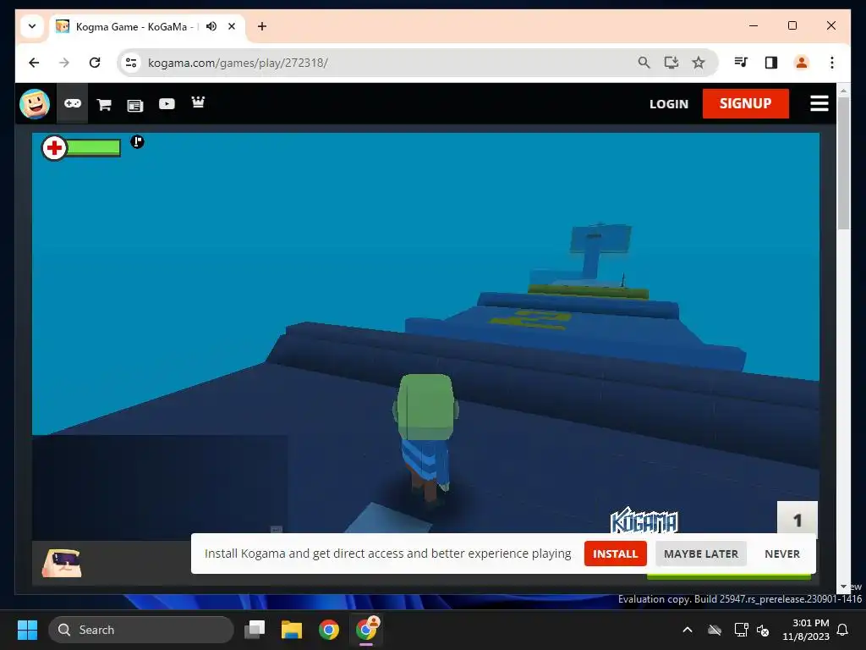The image size is (866, 650).
Task: Toggle the browser side panel
Action: [x=771, y=63]
